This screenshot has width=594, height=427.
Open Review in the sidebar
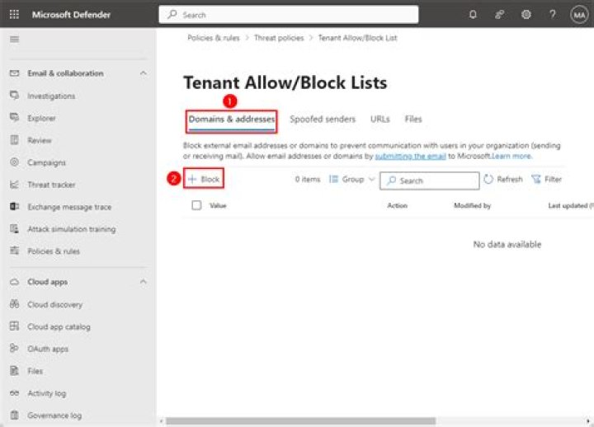40,140
